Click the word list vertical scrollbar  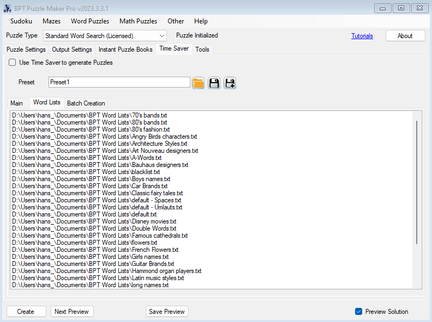(x=417, y=182)
